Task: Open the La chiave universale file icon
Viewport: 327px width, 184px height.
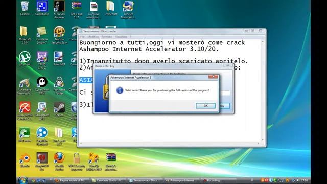Action: 94,10
